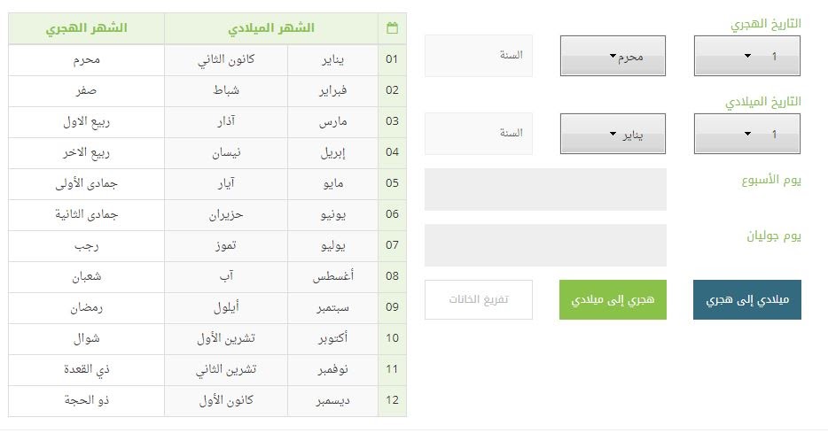Click the ميلادي إلى هجري convert button

pos(746,299)
